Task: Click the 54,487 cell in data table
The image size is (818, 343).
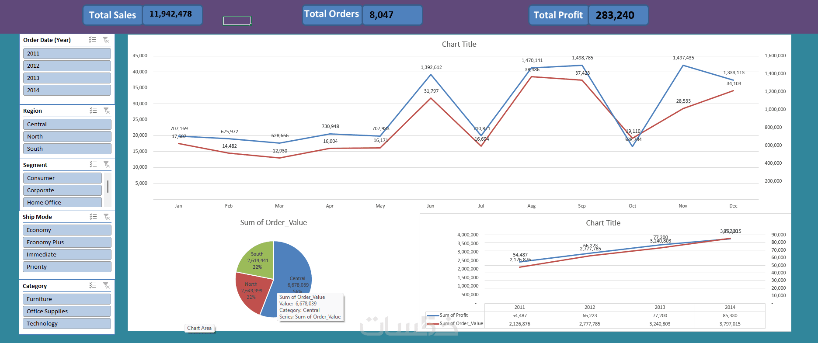Action: tap(519, 315)
